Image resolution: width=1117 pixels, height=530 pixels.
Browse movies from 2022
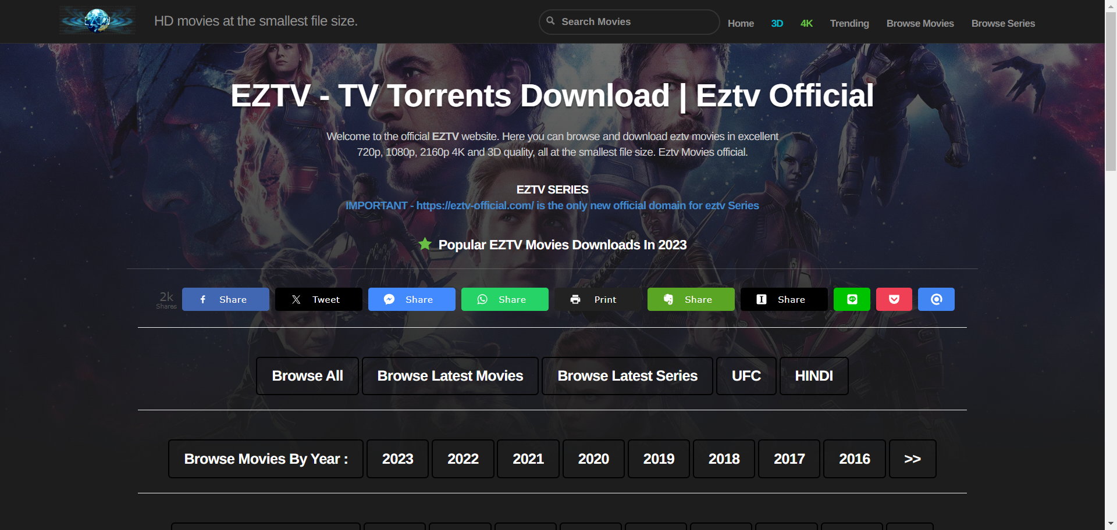pyautogui.click(x=463, y=459)
